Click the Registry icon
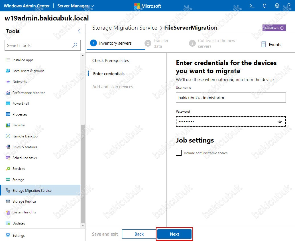 pos(8,125)
